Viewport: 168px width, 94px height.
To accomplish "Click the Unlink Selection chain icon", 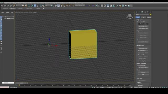I will click(11, 6).
